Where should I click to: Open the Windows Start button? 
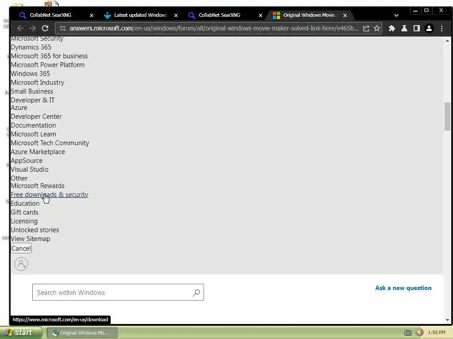tap(20, 332)
